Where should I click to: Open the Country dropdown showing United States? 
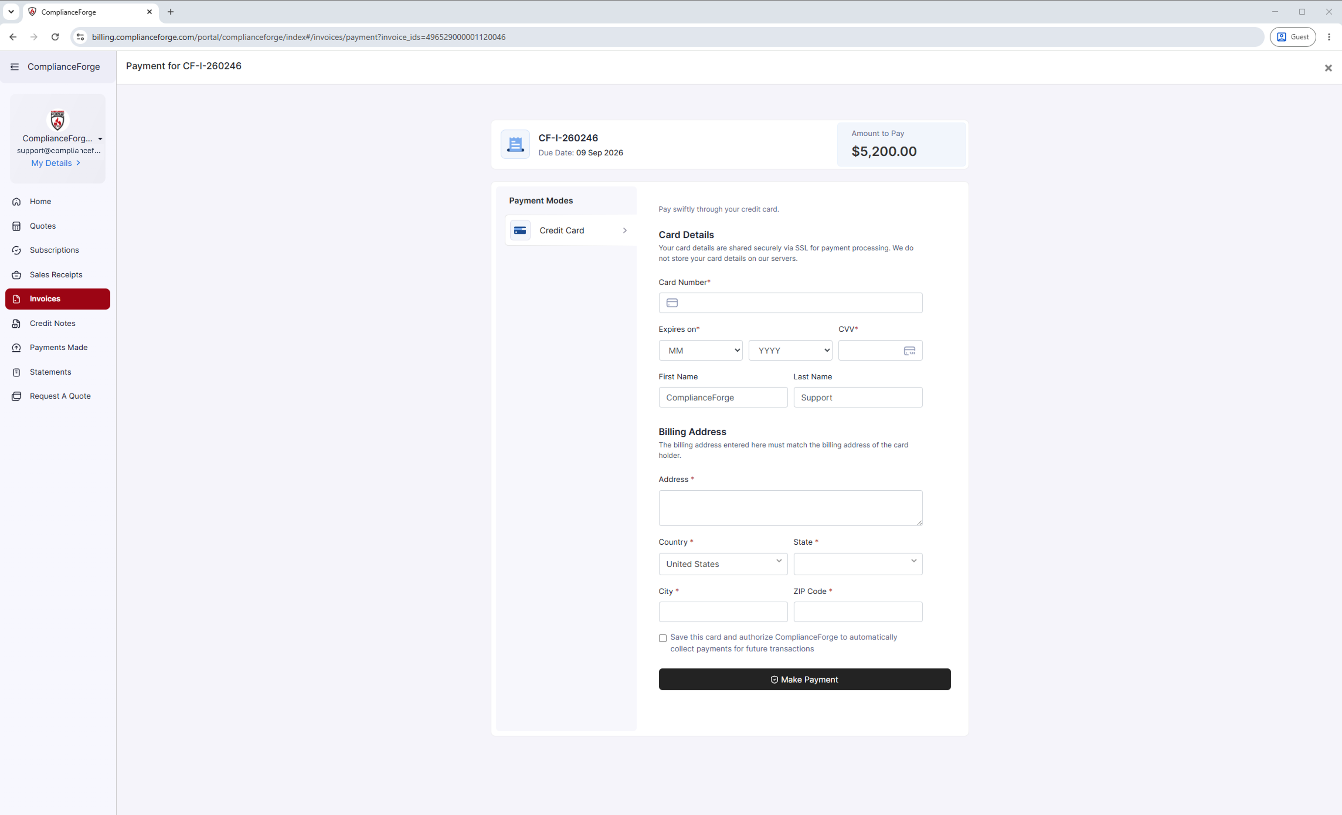[723, 564]
